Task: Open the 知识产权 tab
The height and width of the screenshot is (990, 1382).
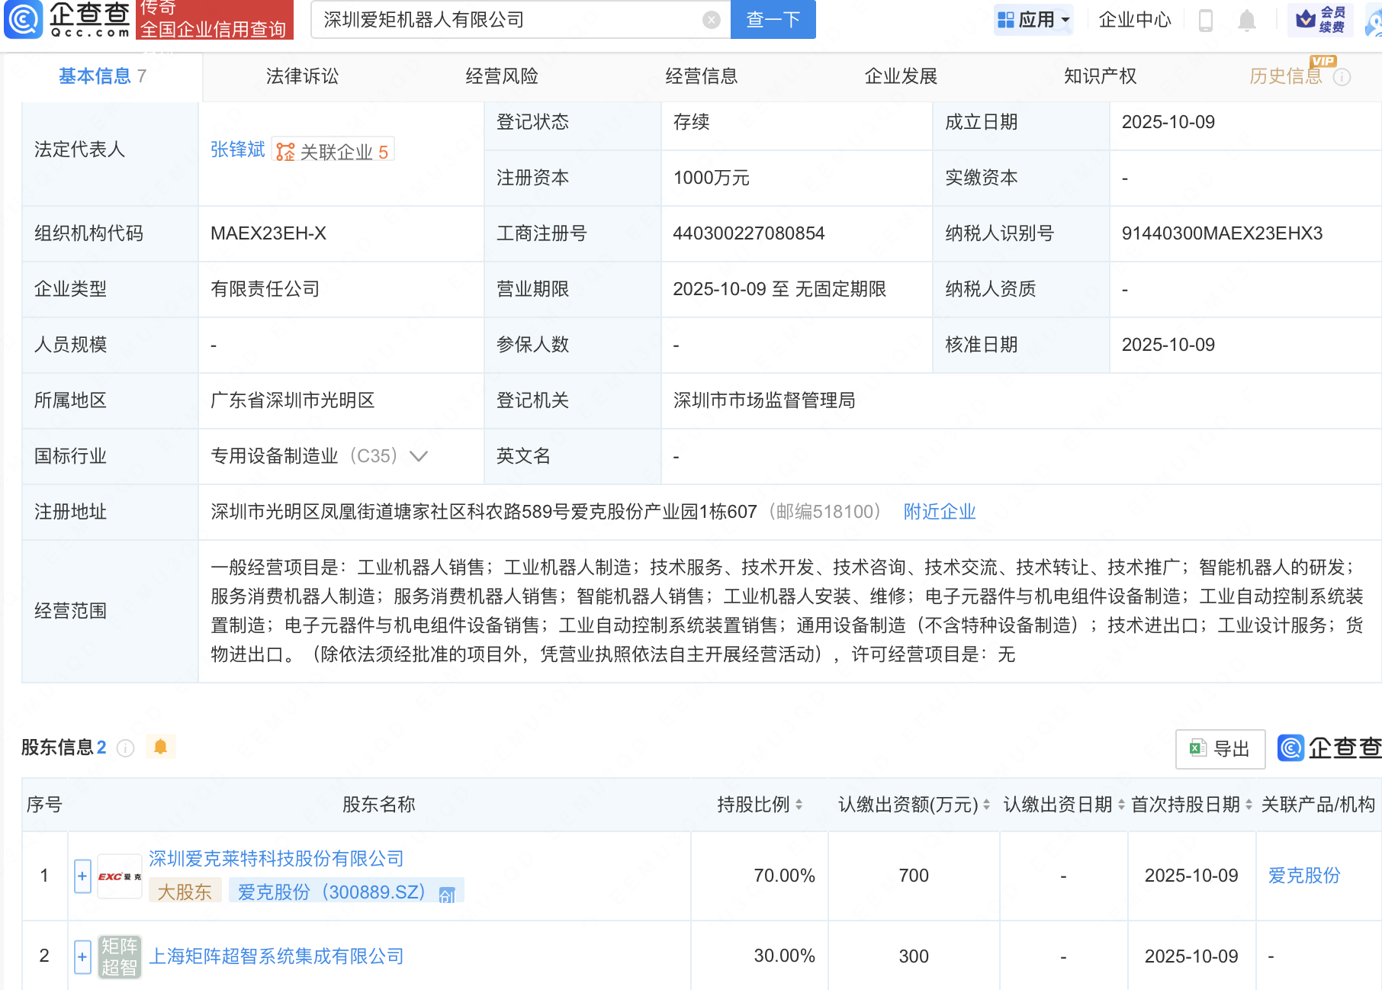Action: coord(1100,76)
